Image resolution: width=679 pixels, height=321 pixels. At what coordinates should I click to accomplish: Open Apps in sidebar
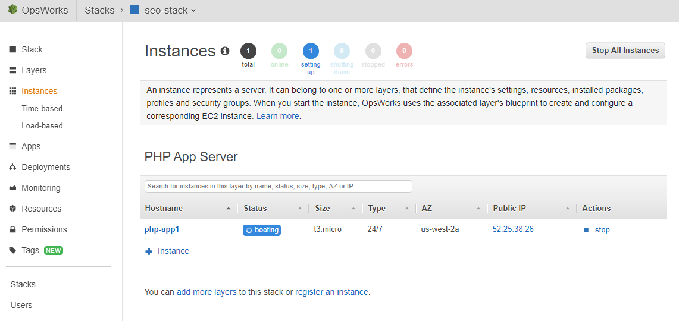point(31,146)
